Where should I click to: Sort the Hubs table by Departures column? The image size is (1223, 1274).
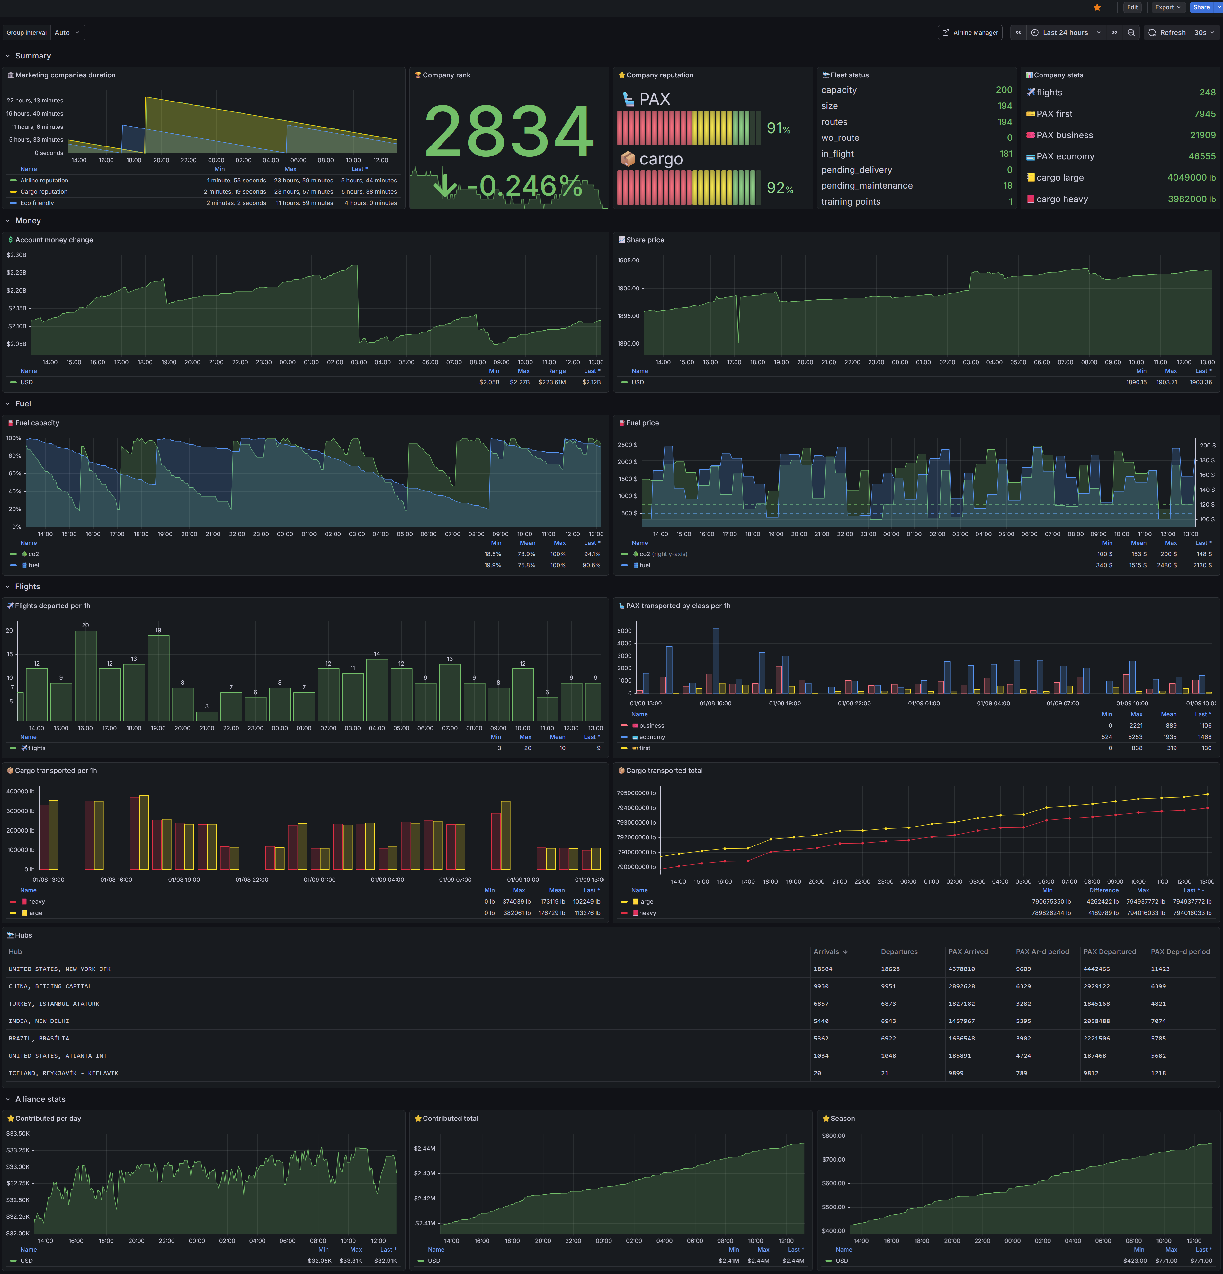pos(898,951)
